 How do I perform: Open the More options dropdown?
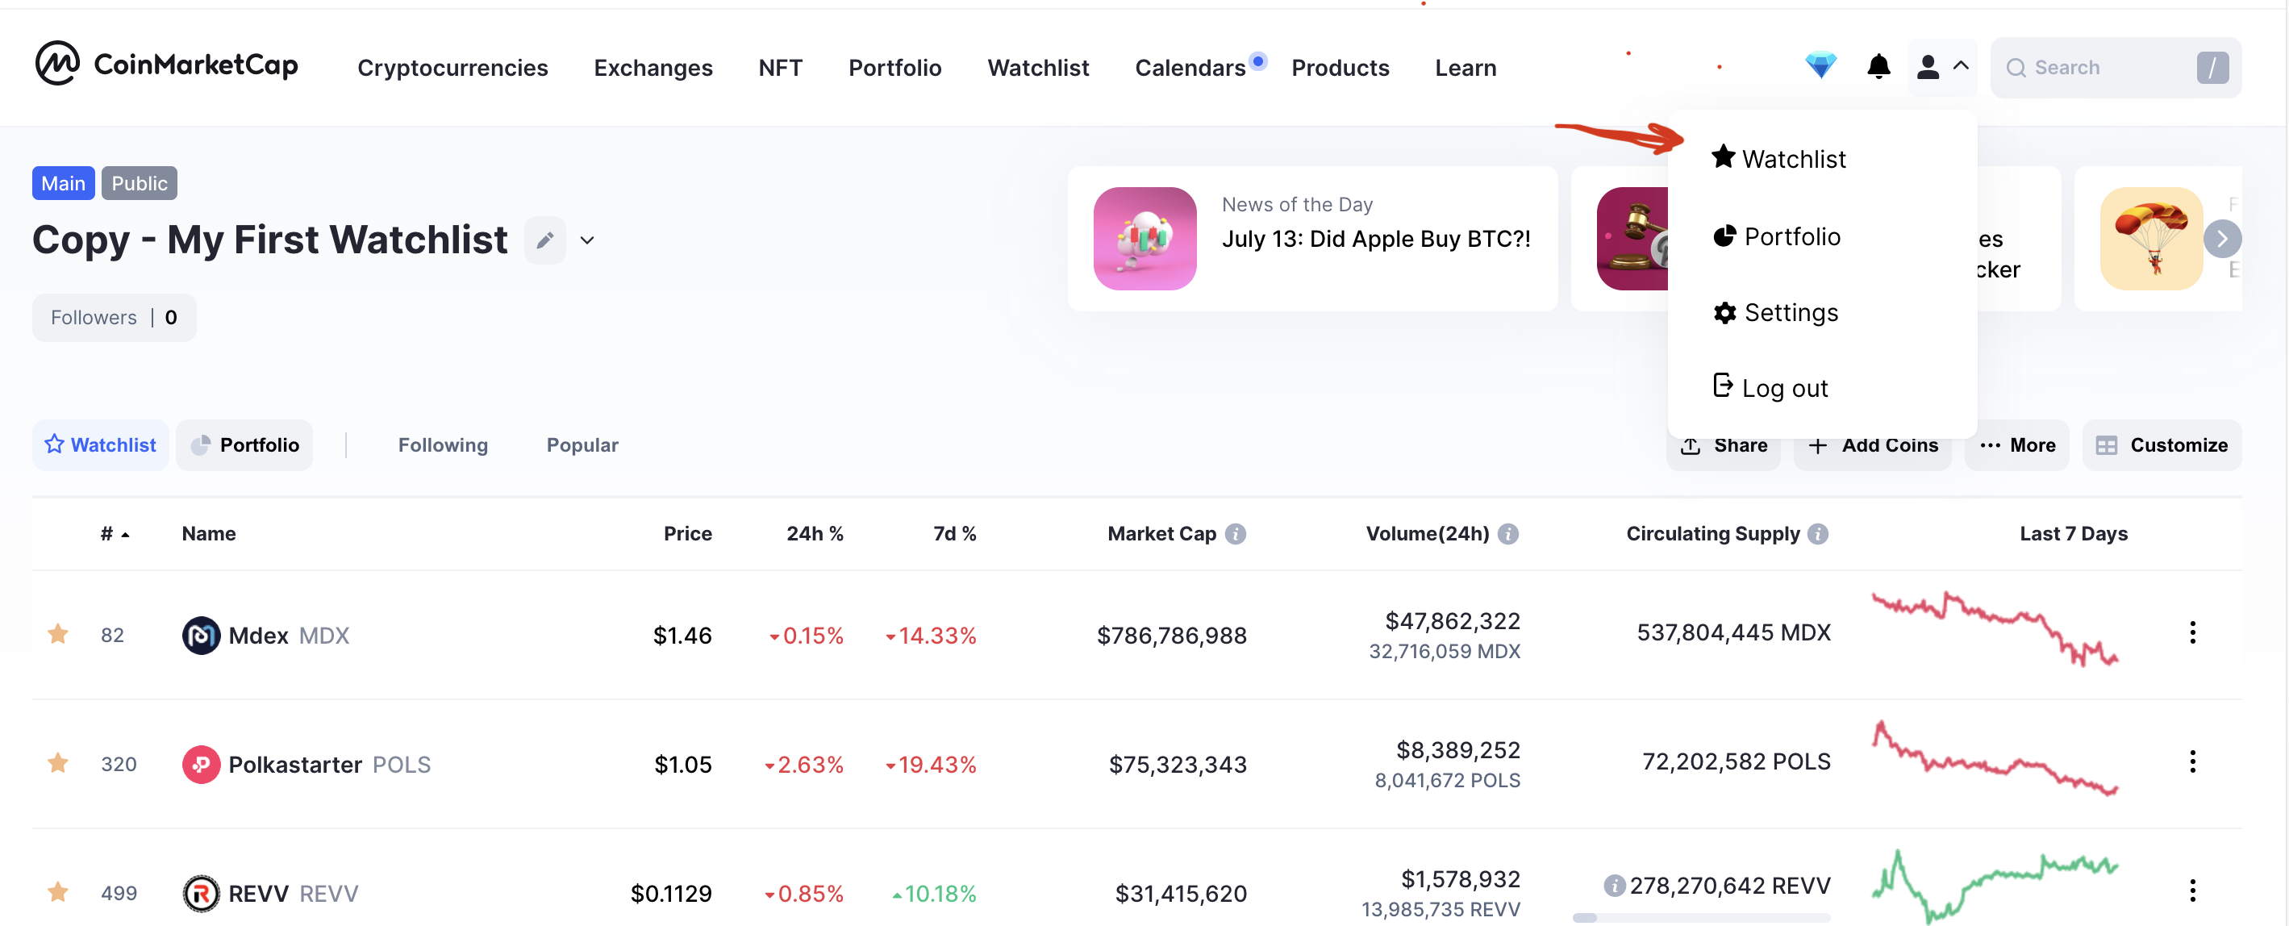click(x=2017, y=445)
